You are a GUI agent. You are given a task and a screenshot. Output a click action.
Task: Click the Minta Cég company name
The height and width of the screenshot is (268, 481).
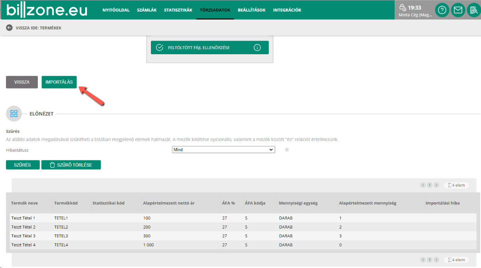[415, 15]
